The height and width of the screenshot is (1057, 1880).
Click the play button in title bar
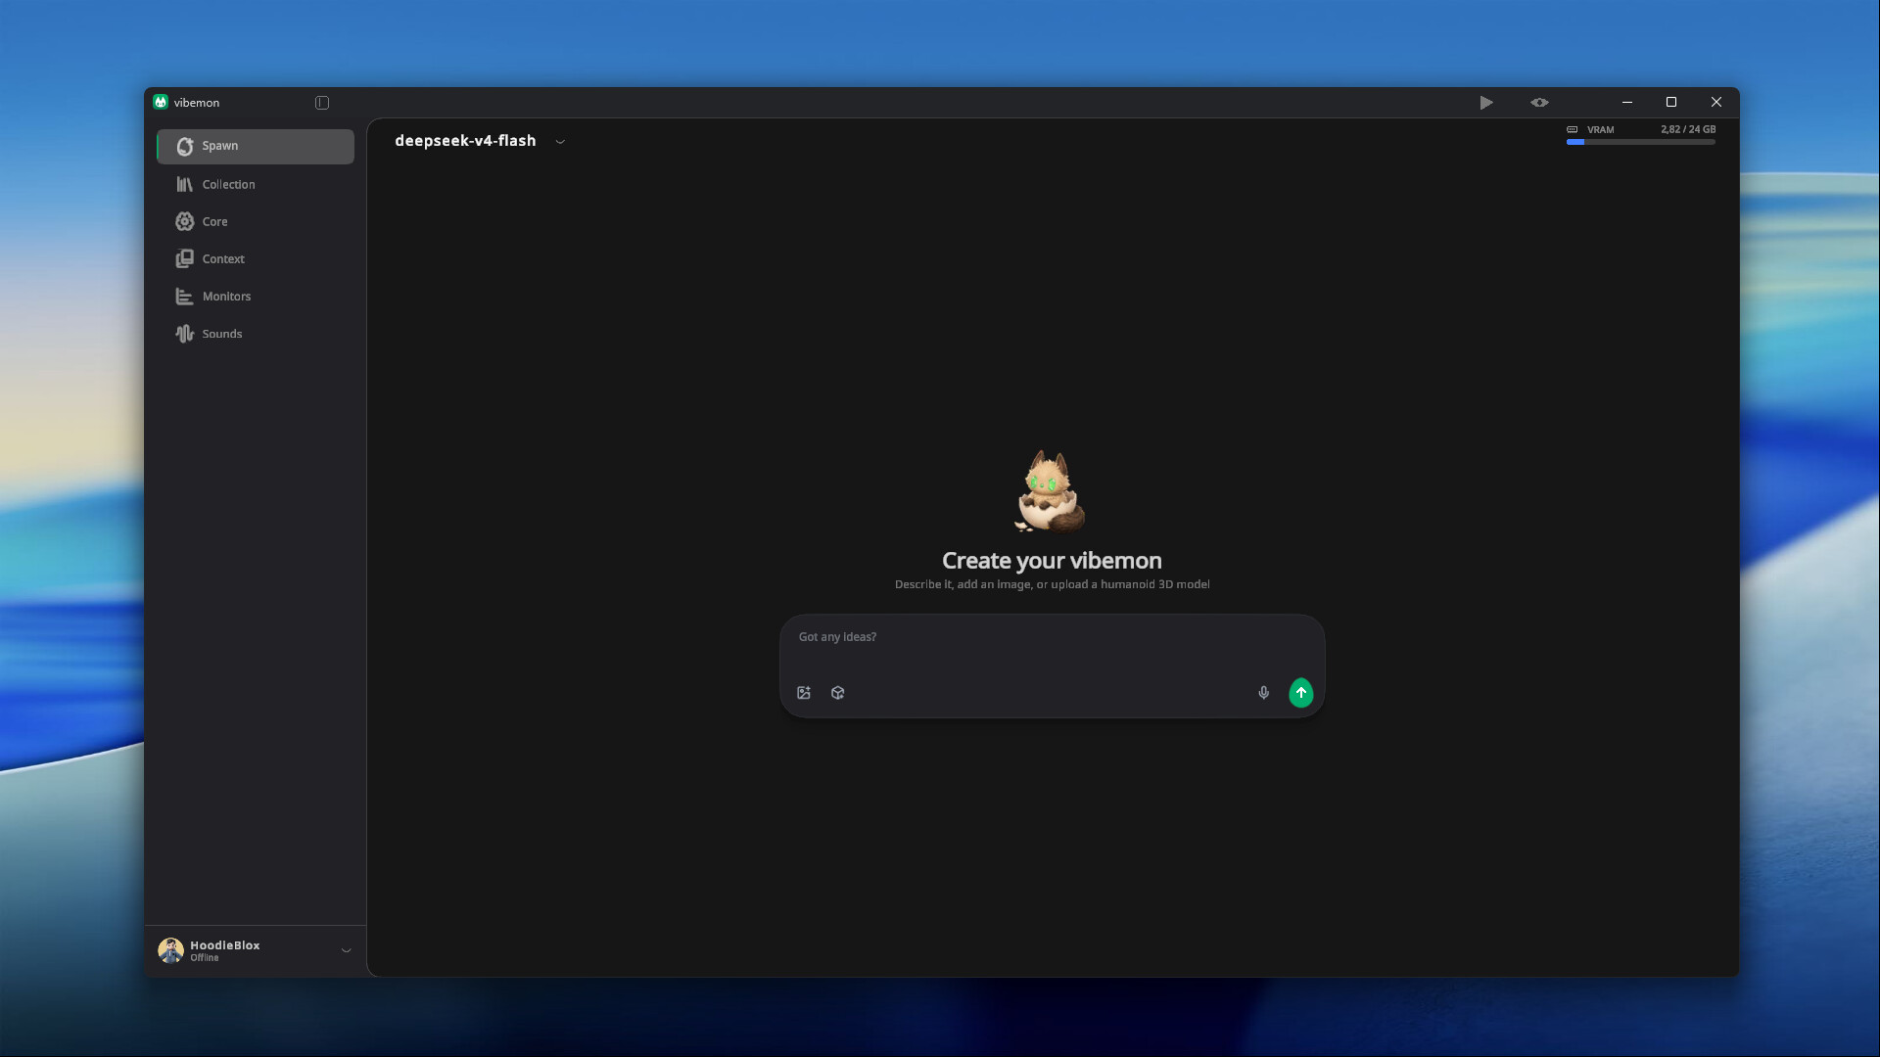(1486, 102)
